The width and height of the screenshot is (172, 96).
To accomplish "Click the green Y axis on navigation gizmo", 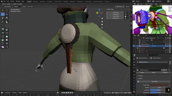I will (x=97, y=13).
